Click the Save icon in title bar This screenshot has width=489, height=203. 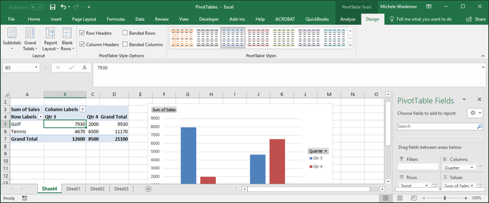(x=53, y=7)
